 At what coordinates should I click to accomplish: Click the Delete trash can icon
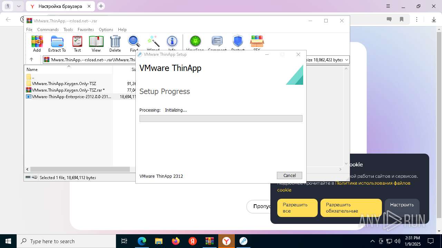[115, 44]
